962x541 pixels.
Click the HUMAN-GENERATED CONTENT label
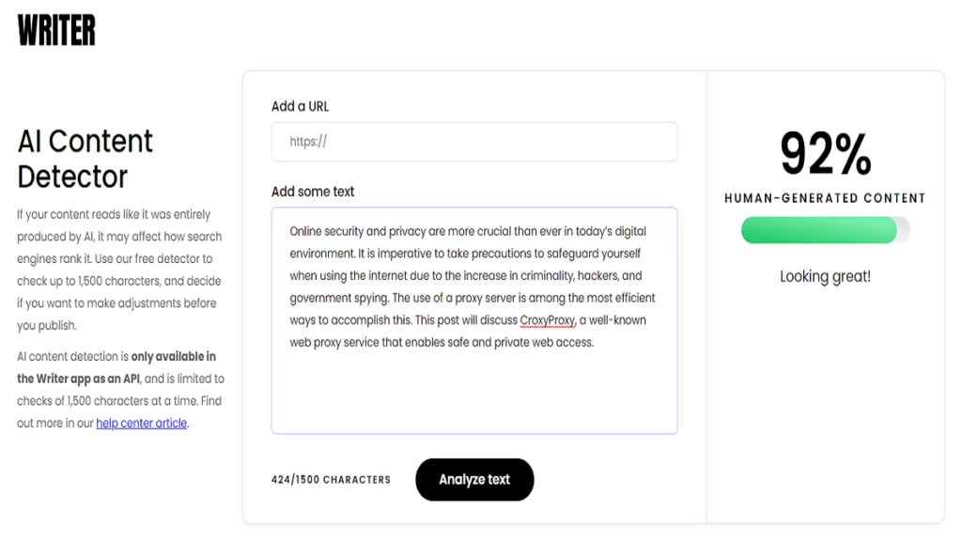(825, 197)
